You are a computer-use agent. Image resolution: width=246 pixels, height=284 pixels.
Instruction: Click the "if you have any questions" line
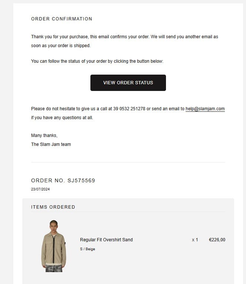(62, 118)
